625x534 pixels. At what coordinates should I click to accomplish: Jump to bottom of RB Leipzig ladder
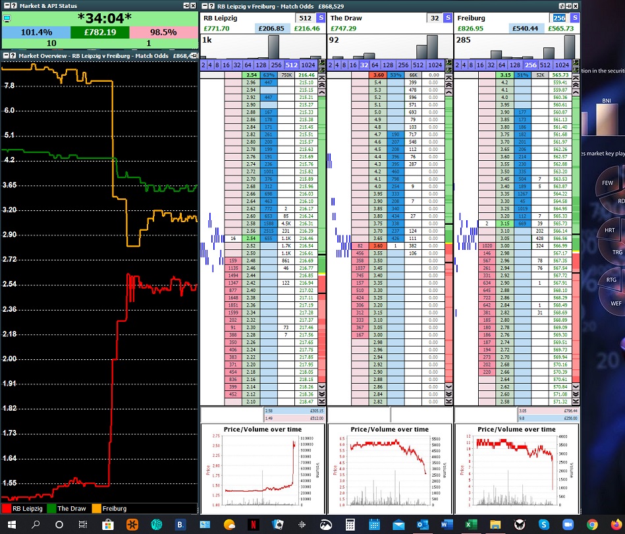pyautogui.click(x=322, y=401)
